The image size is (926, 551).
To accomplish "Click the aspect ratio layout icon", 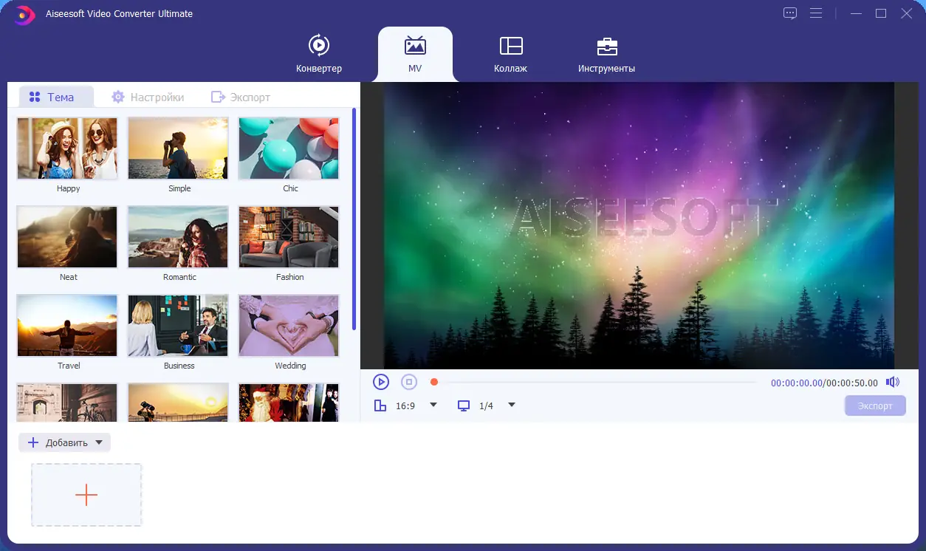I will (x=380, y=405).
